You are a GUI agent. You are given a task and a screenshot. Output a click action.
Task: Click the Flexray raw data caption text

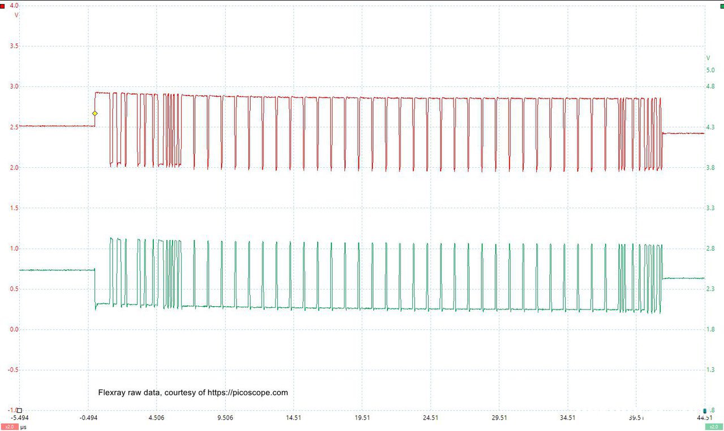pos(193,393)
